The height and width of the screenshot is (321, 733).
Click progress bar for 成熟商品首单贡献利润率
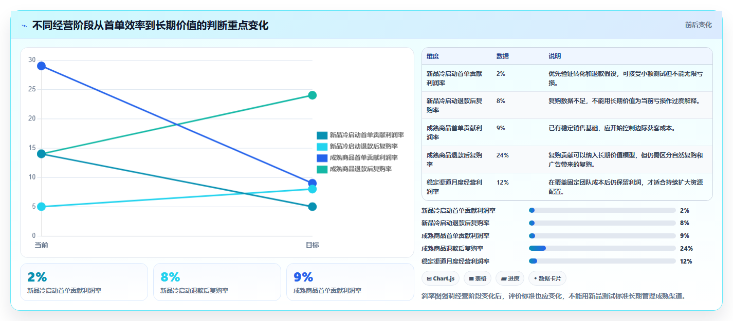tap(602, 236)
